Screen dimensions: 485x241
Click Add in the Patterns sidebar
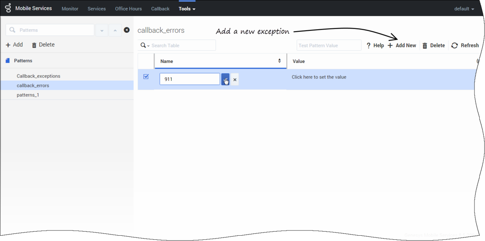tap(14, 45)
